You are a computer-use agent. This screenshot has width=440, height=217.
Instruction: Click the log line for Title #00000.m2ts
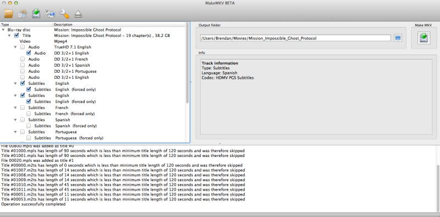[x=122, y=165]
